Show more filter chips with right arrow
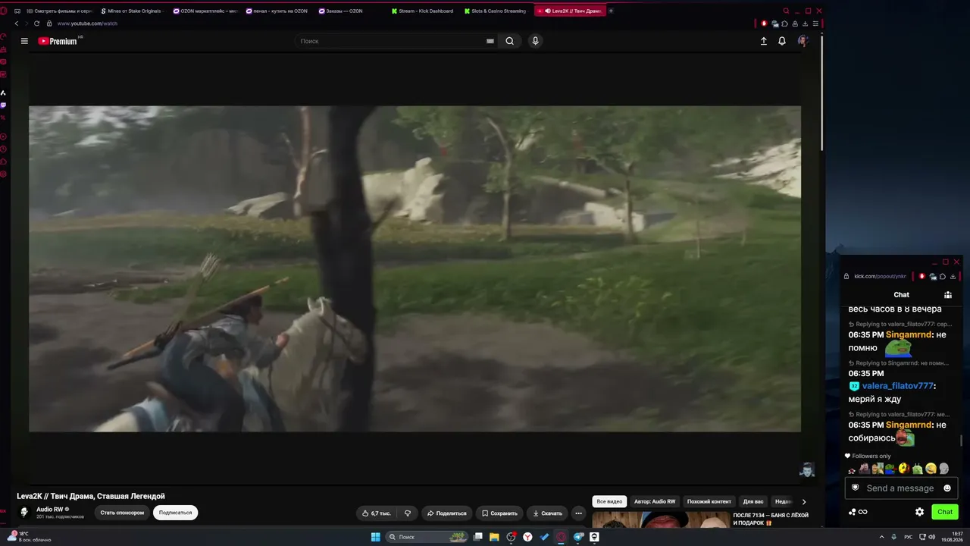This screenshot has height=546, width=970. (x=804, y=501)
